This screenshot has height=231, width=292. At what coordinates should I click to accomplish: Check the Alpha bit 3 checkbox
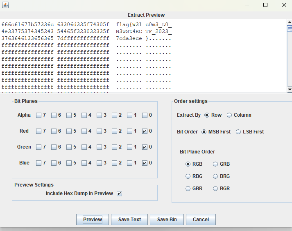[x=99, y=115]
